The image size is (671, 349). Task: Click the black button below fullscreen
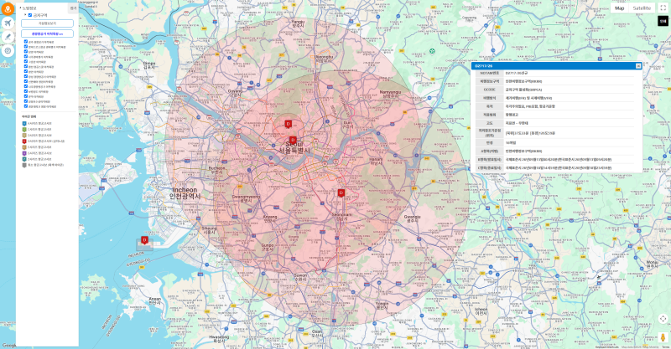663,21
